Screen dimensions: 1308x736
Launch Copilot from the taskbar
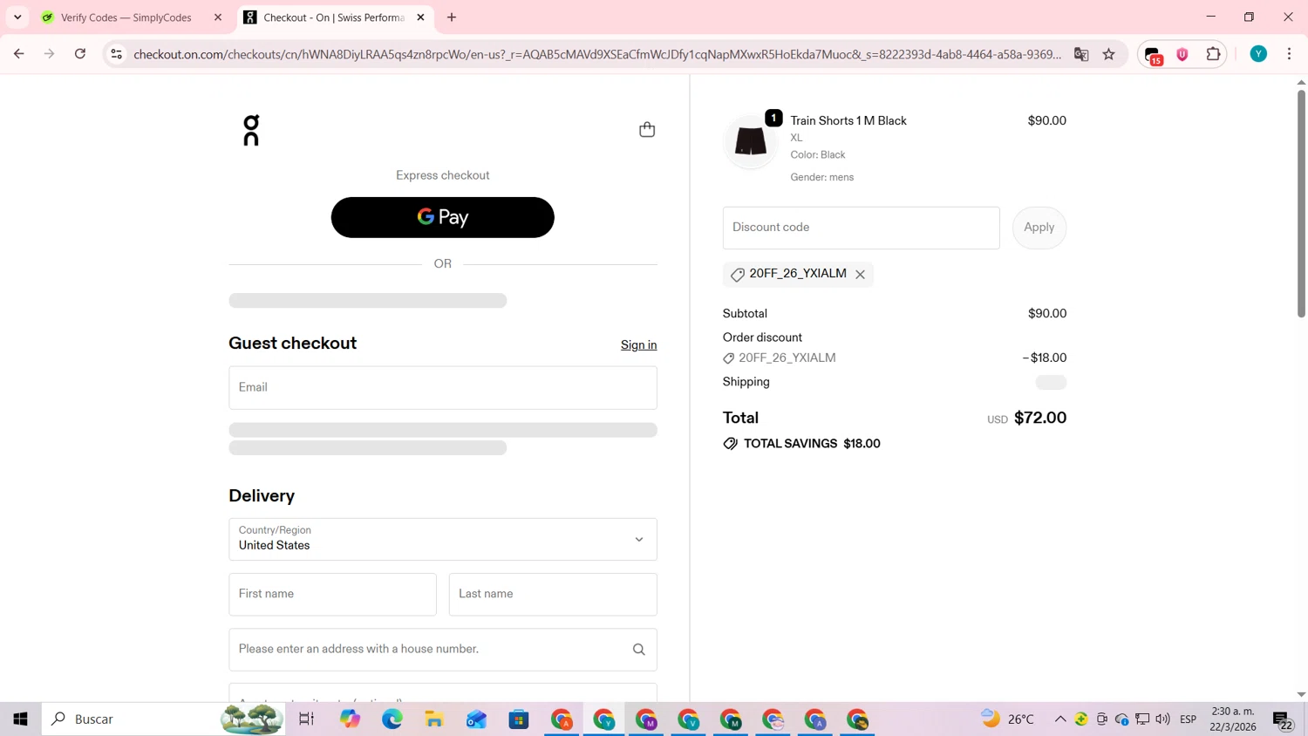click(350, 719)
